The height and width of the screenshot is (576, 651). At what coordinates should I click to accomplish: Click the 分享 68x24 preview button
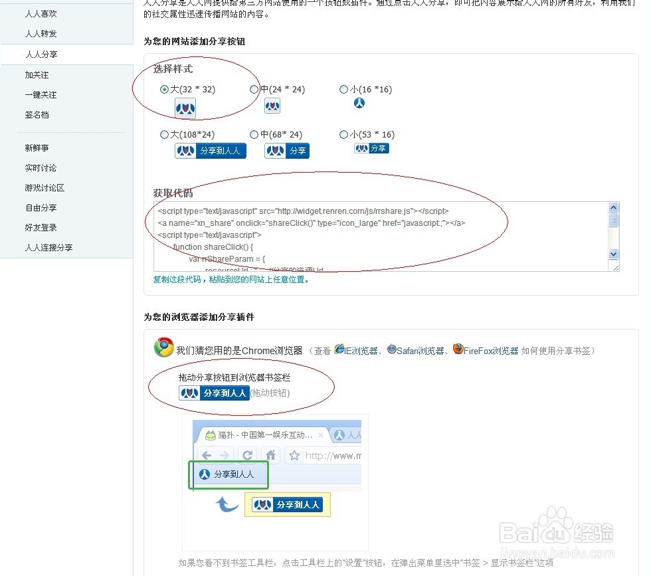[287, 151]
